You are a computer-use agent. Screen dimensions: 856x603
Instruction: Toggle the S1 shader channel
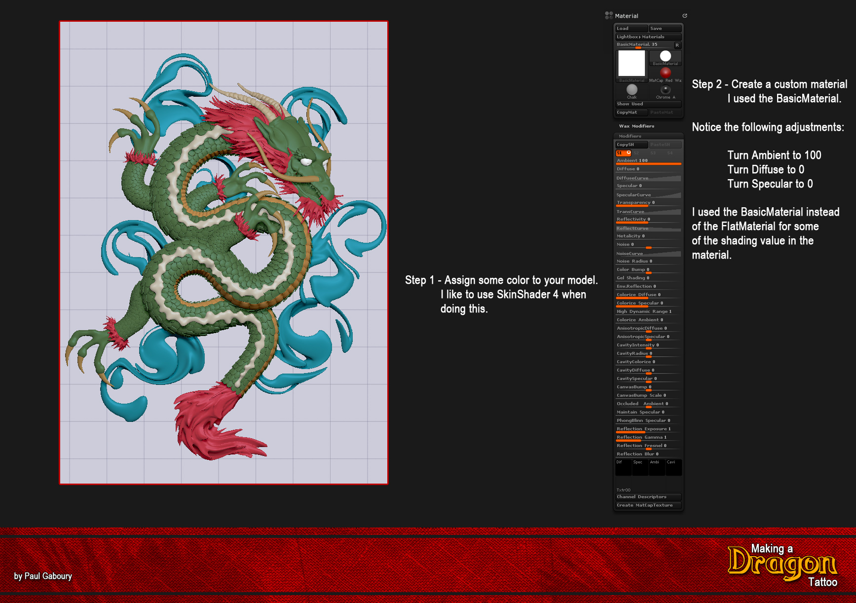(x=624, y=153)
